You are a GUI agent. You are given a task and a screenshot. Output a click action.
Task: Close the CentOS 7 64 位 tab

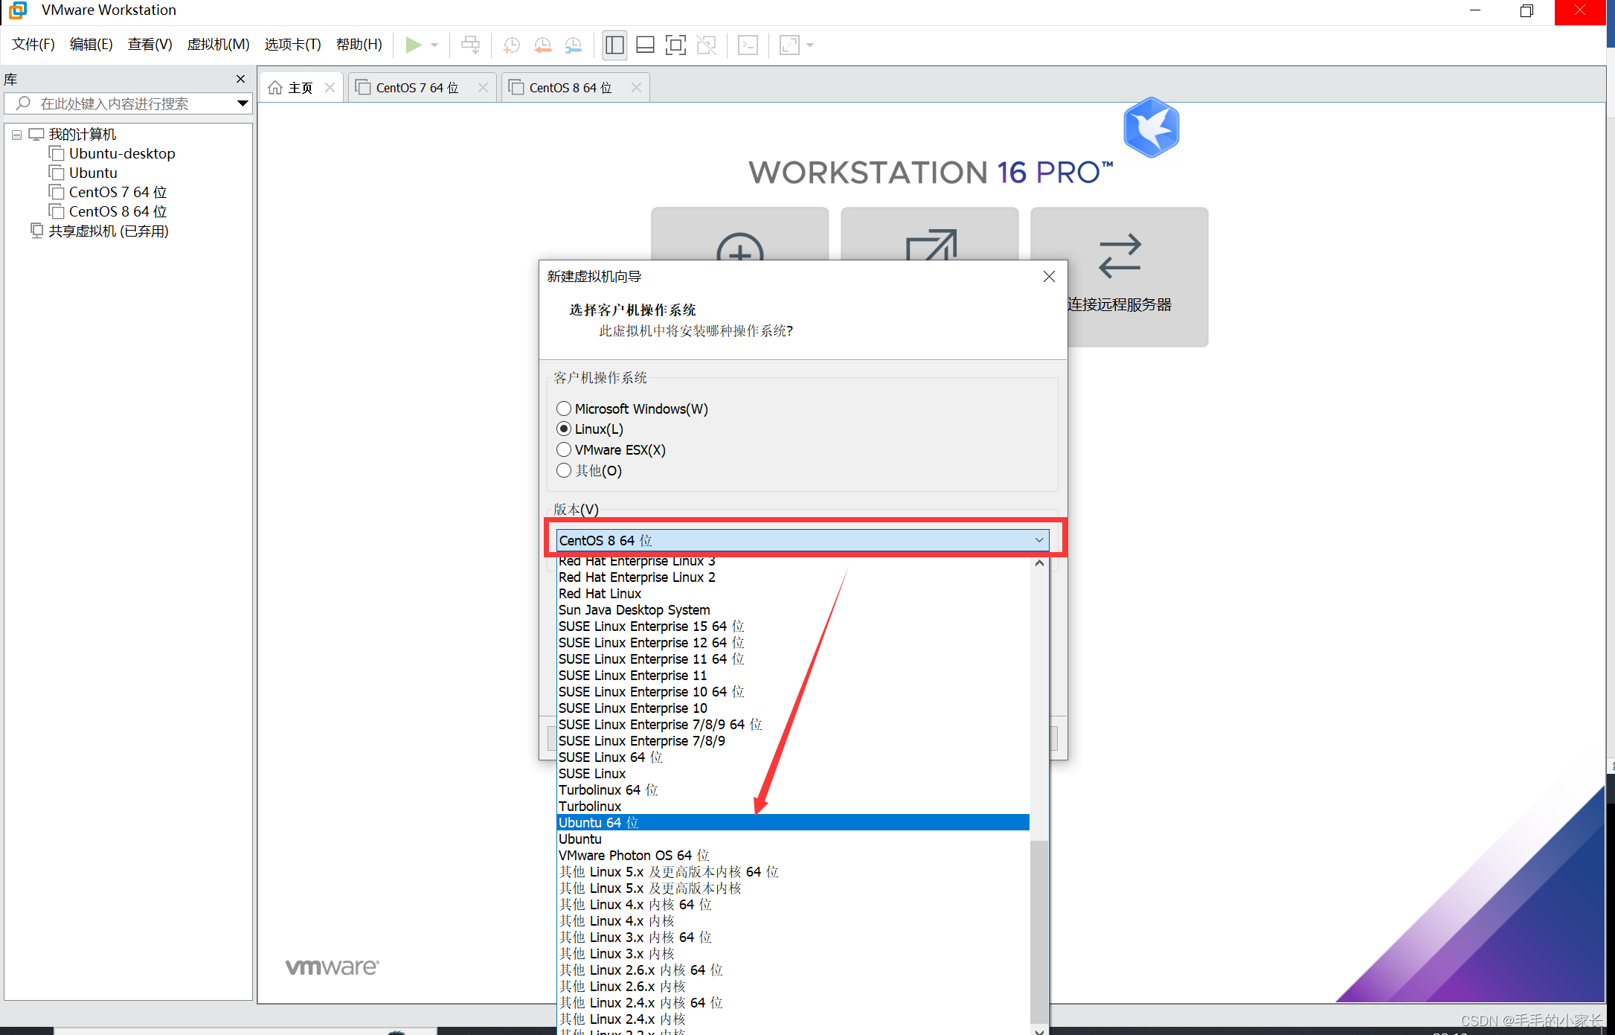[483, 88]
